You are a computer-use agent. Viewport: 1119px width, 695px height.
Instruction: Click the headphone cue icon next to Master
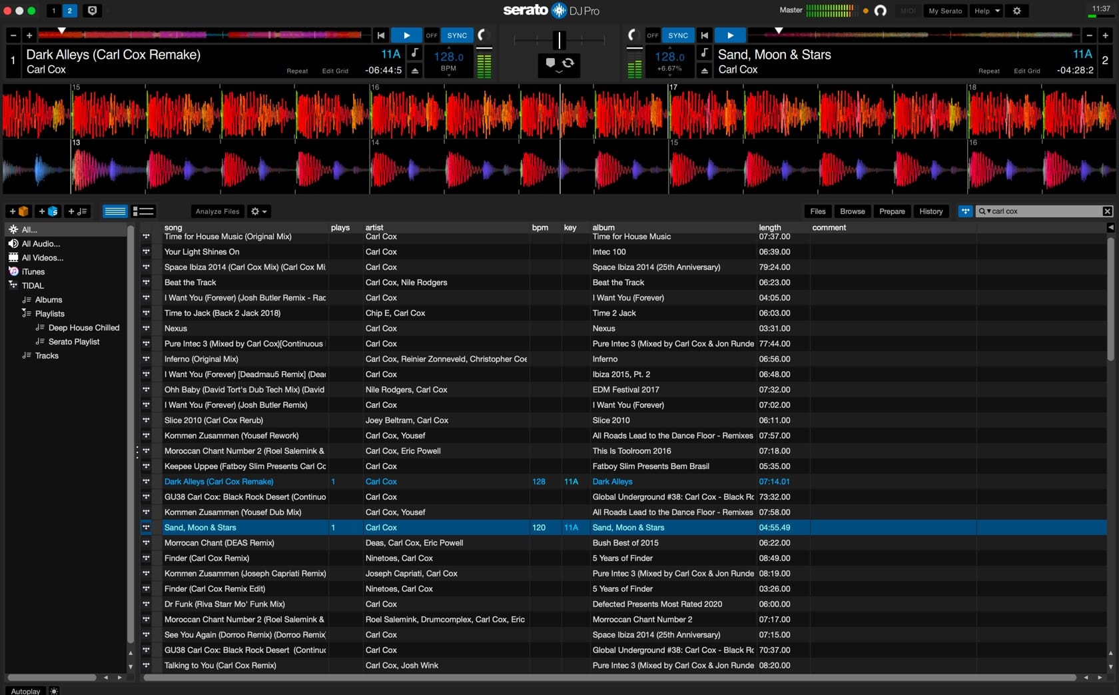880,11
